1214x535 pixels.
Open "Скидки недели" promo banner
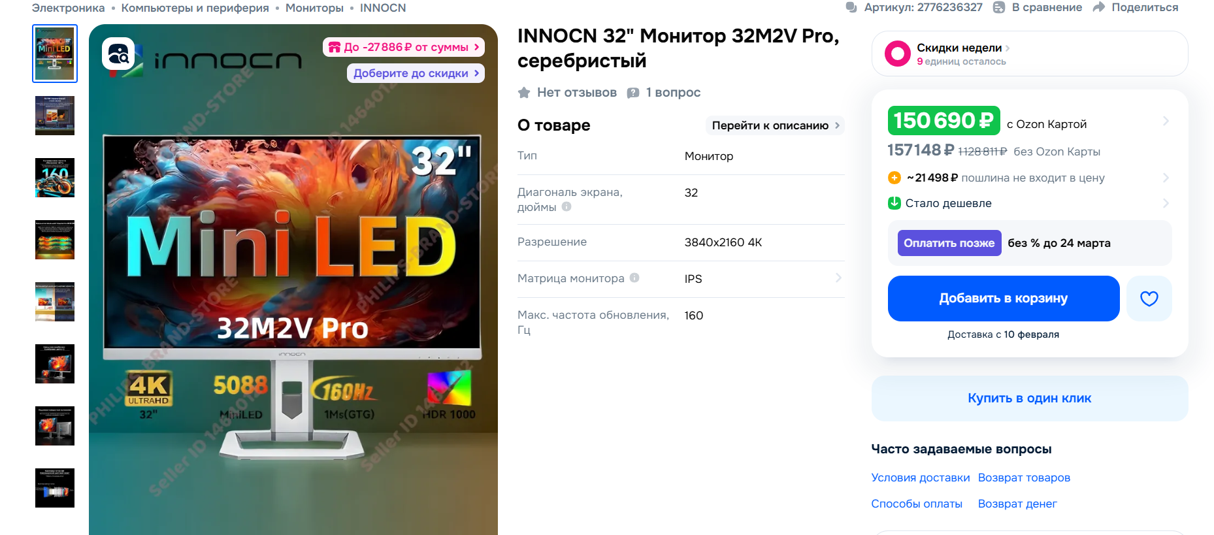tap(1029, 54)
